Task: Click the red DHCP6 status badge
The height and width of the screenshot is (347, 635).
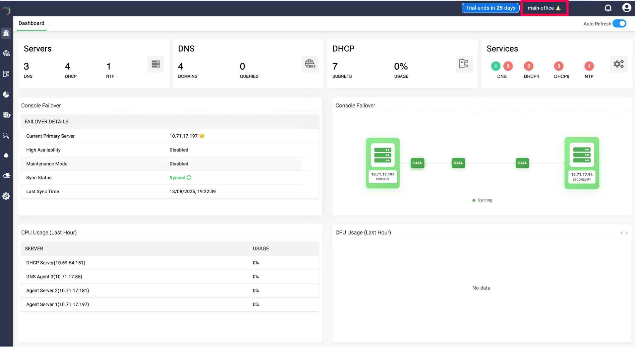Action: point(558,66)
